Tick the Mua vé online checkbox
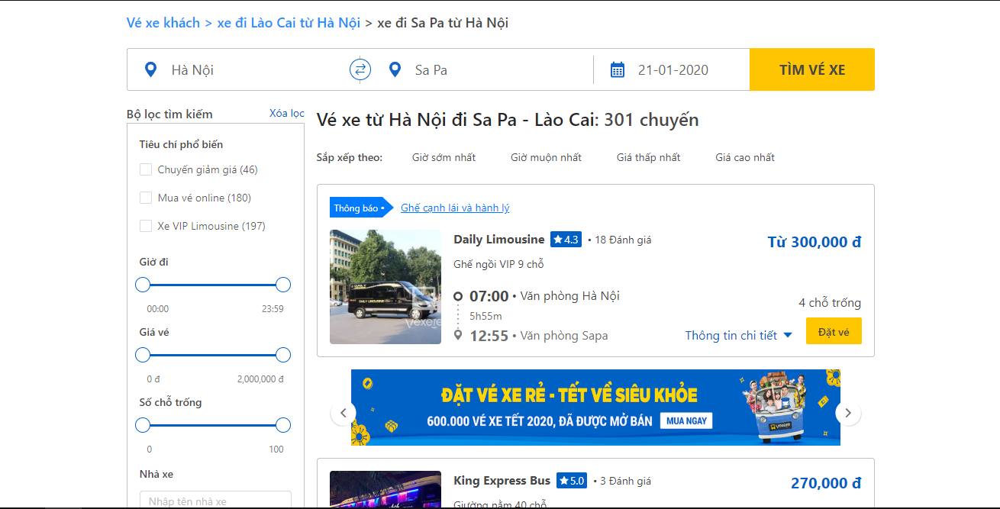This screenshot has width=1000, height=509. [x=146, y=198]
